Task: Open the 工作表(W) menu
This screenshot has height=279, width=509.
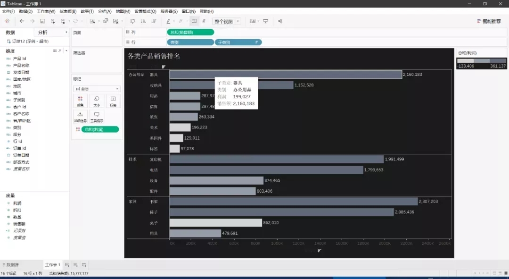Action: (x=46, y=11)
